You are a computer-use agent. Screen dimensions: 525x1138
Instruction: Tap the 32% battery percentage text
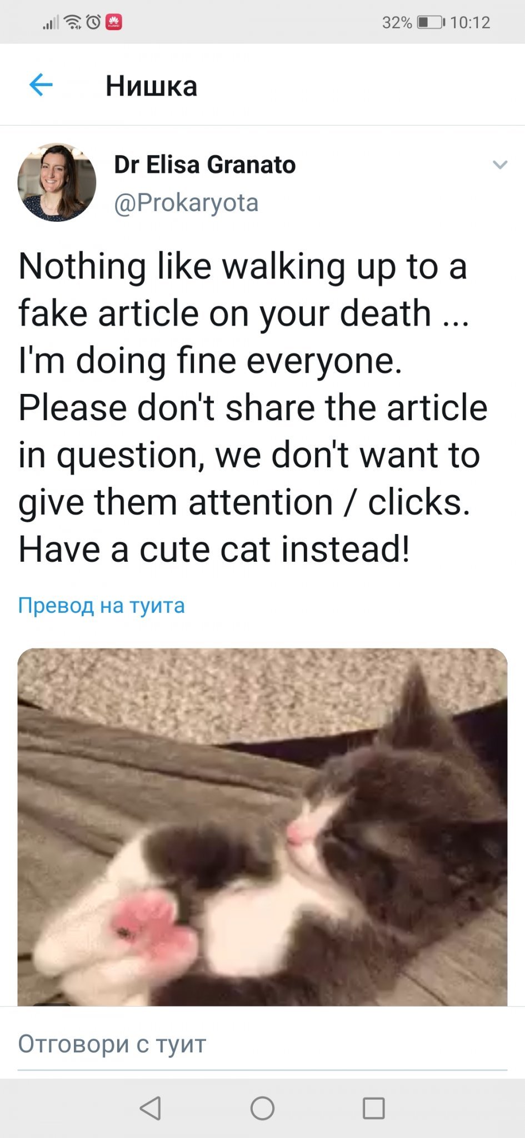397,22
